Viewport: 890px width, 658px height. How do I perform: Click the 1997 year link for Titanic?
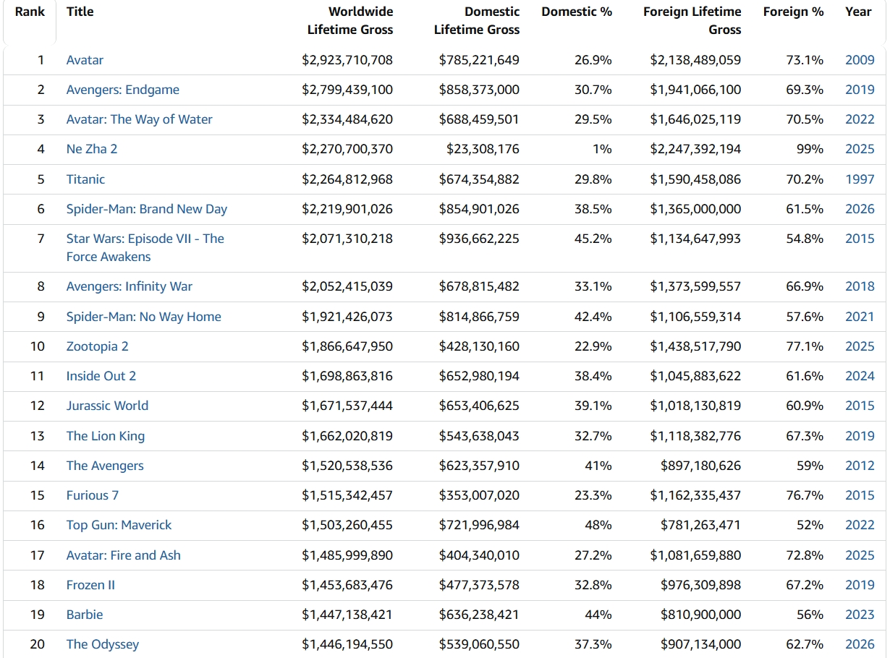(860, 179)
